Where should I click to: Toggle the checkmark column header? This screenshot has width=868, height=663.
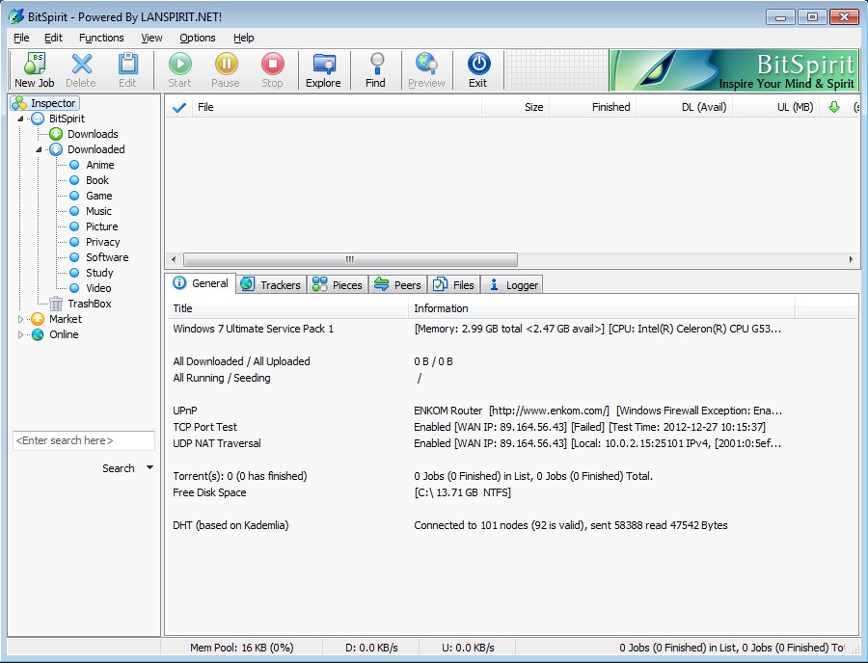pos(178,107)
